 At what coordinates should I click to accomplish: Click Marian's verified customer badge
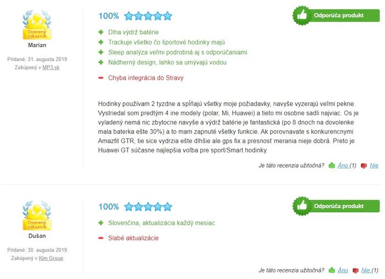[x=37, y=25]
